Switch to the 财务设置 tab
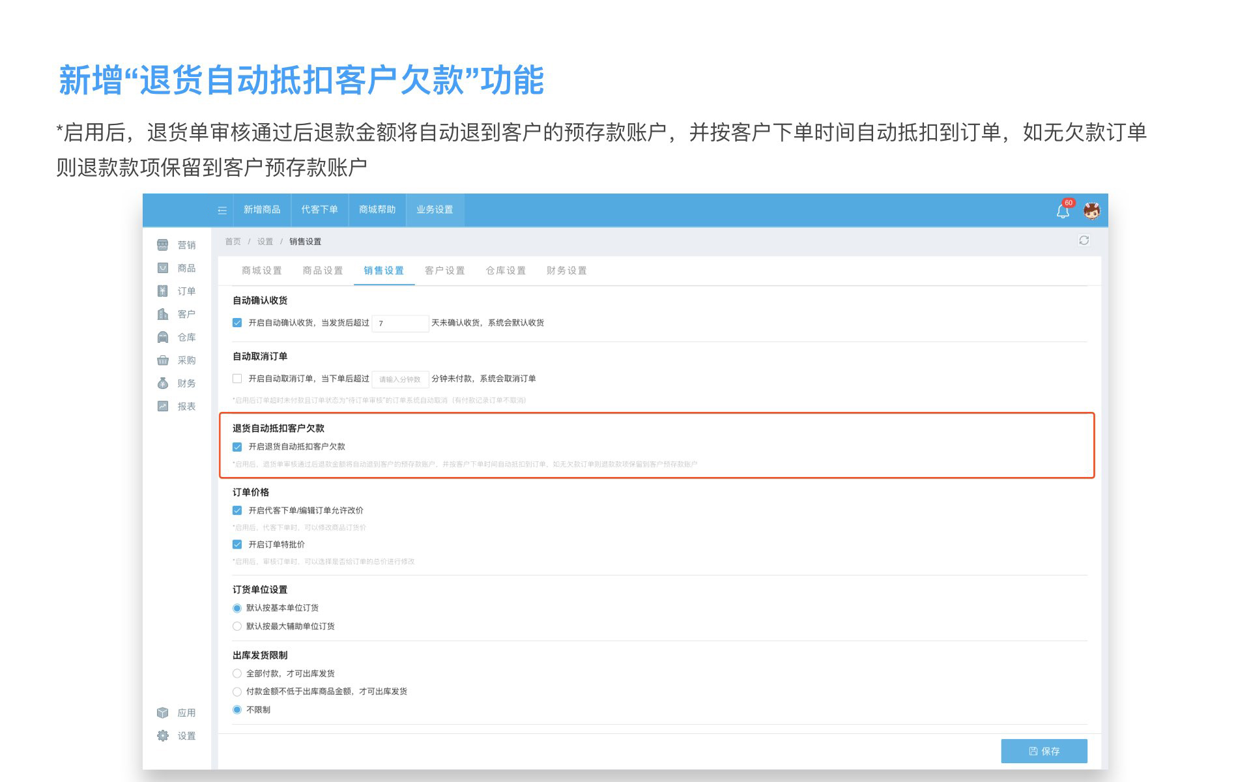Screen dimensions: 1251x782 click(566, 270)
